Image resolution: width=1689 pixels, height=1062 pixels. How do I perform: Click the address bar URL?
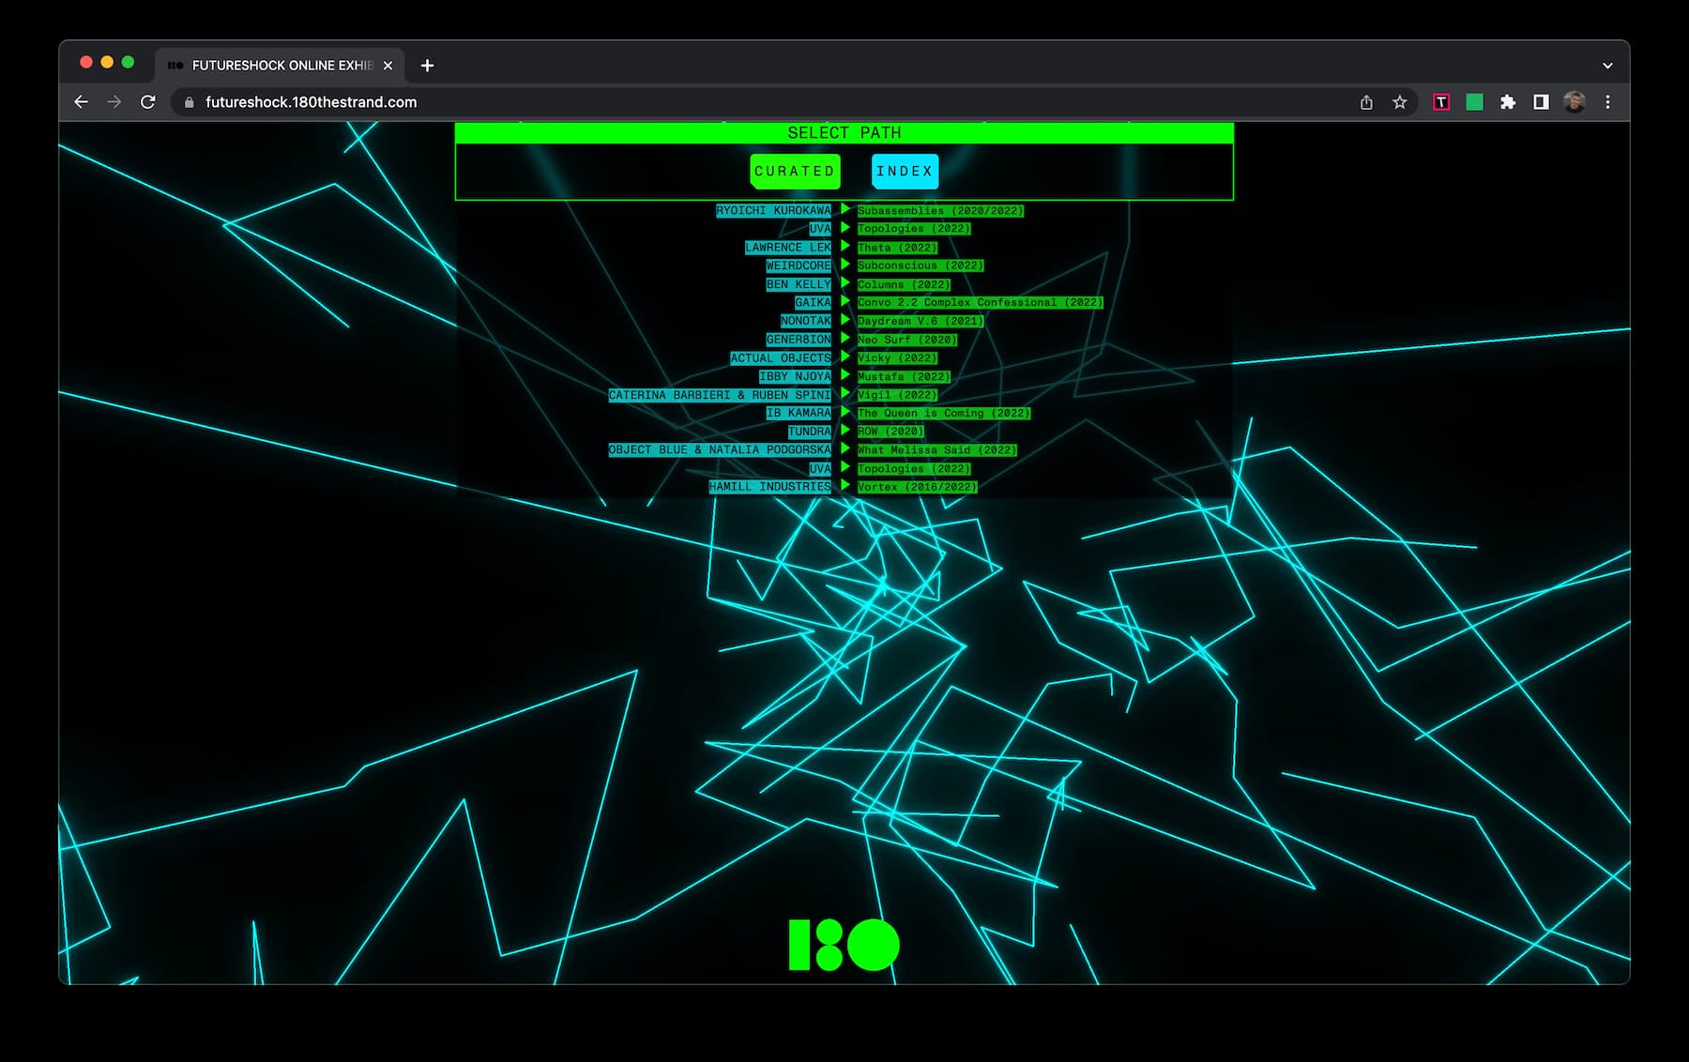click(312, 102)
